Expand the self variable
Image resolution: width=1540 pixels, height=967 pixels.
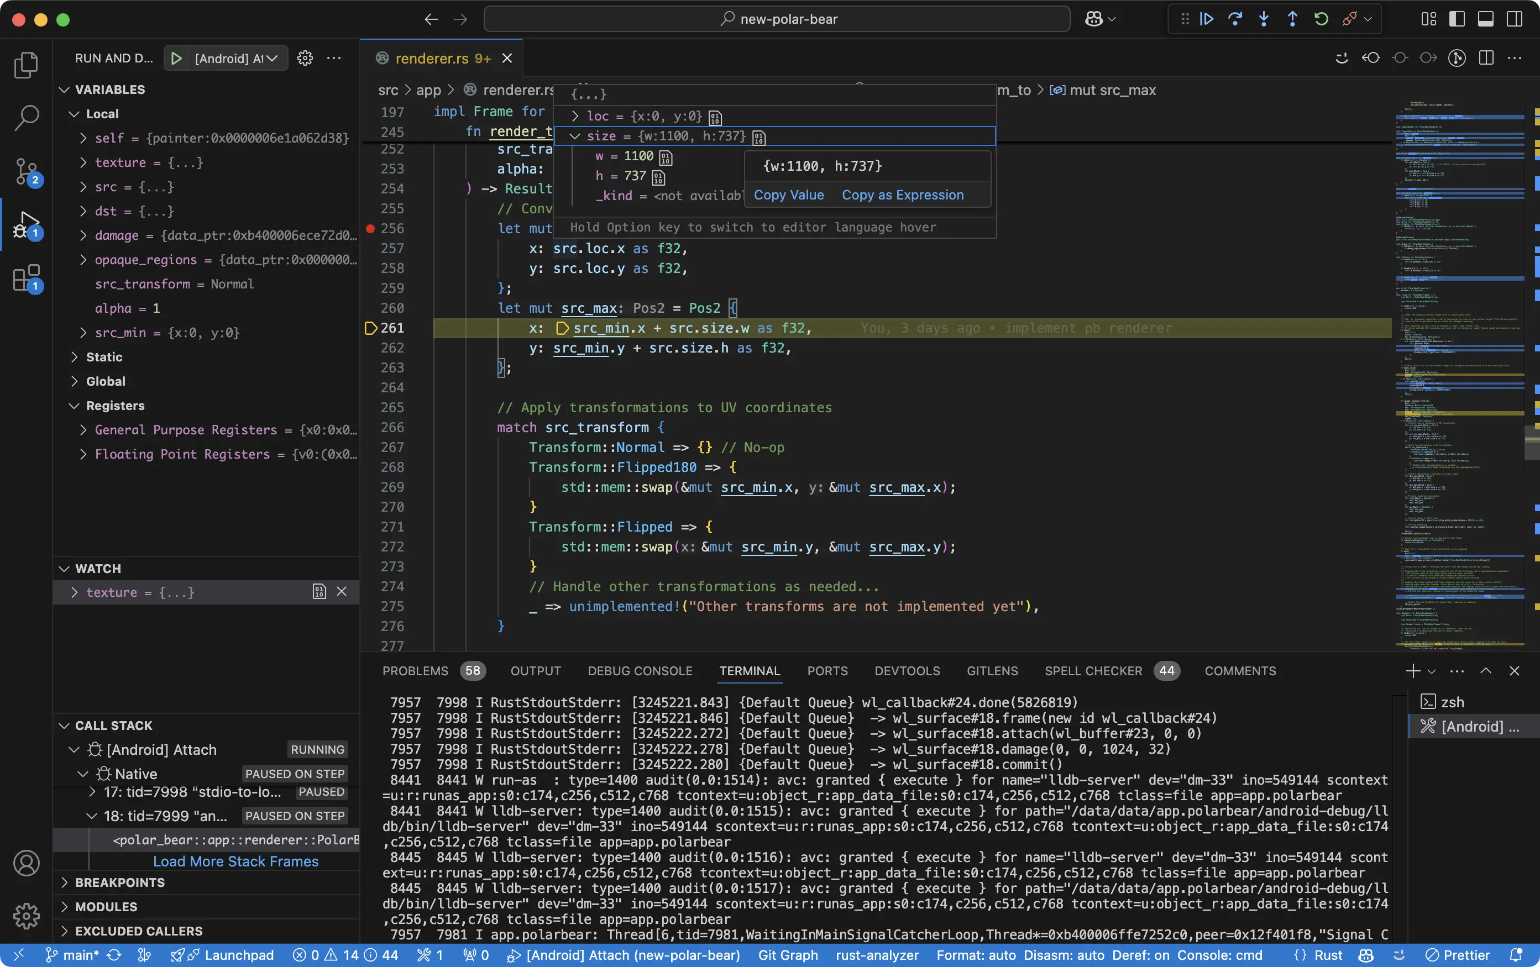tap(82, 138)
